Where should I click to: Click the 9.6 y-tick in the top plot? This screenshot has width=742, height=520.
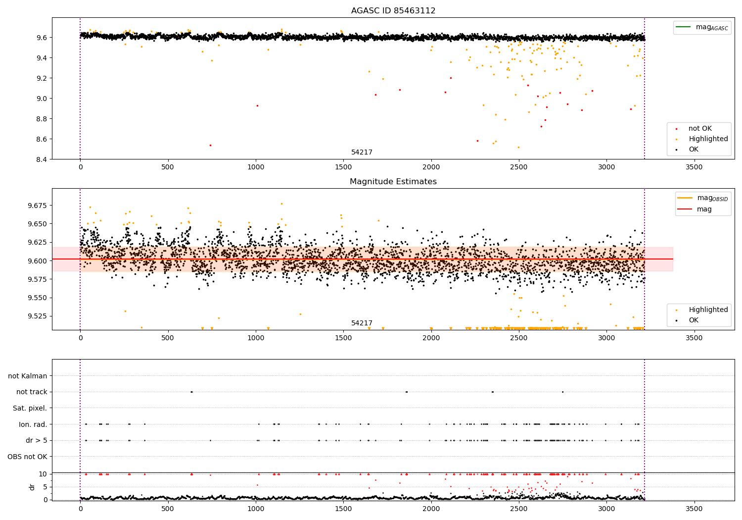tap(41, 38)
